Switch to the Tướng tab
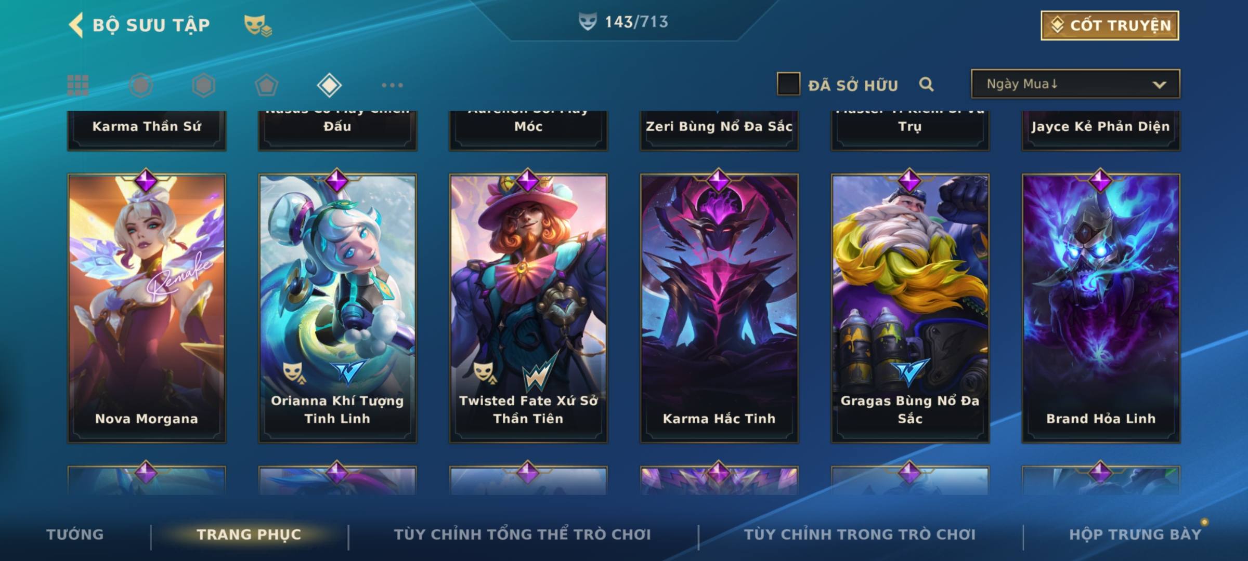 (75, 534)
